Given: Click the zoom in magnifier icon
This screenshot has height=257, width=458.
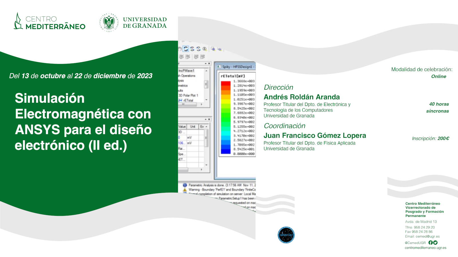Looking at the screenshot, I should click(x=213, y=49).
